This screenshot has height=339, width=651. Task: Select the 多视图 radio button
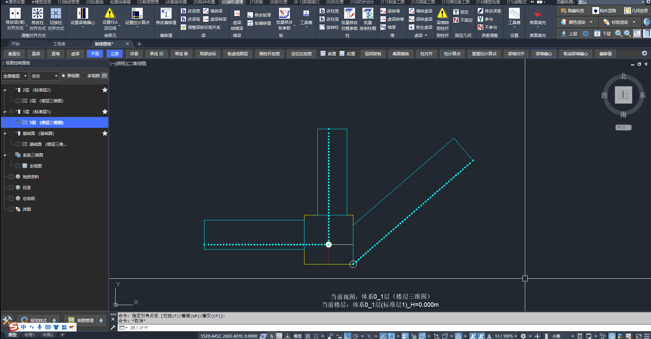click(84, 76)
